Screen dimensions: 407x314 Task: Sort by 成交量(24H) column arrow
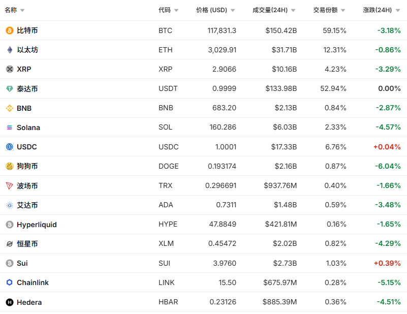tap(293, 10)
